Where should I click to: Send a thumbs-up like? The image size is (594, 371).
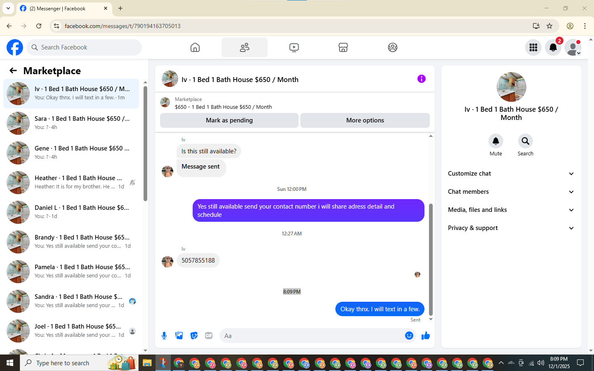[426, 336]
